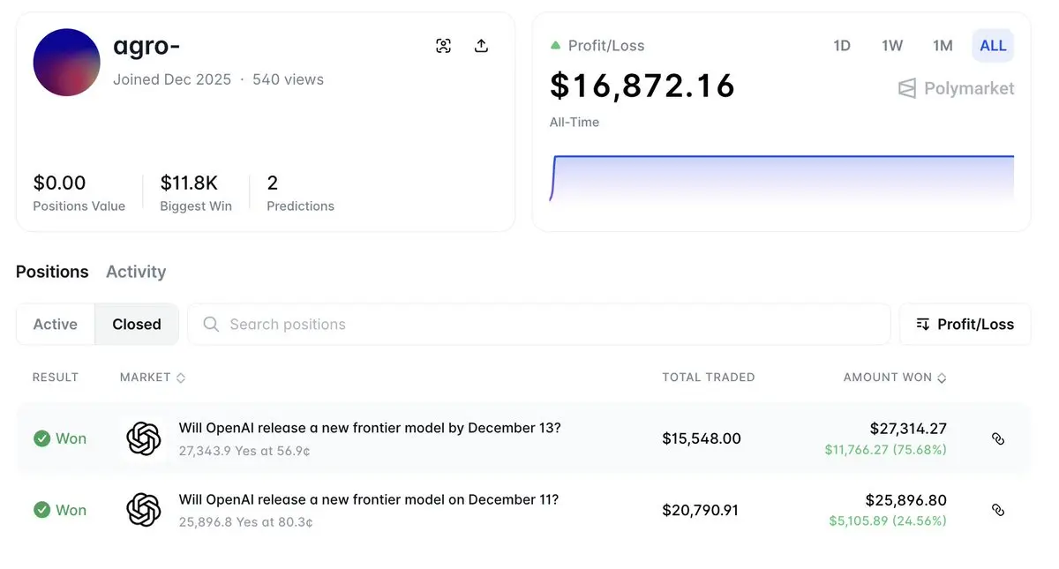
Task: Open the Profit/Loss sort dropdown
Action: (965, 325)
